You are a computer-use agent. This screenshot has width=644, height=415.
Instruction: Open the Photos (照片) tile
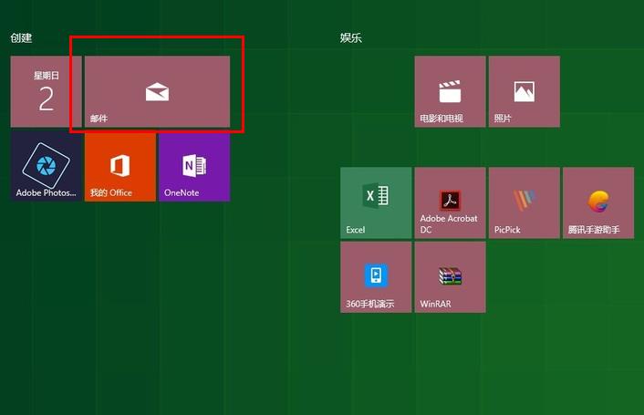pyautogui.click(x=524, y=91)
